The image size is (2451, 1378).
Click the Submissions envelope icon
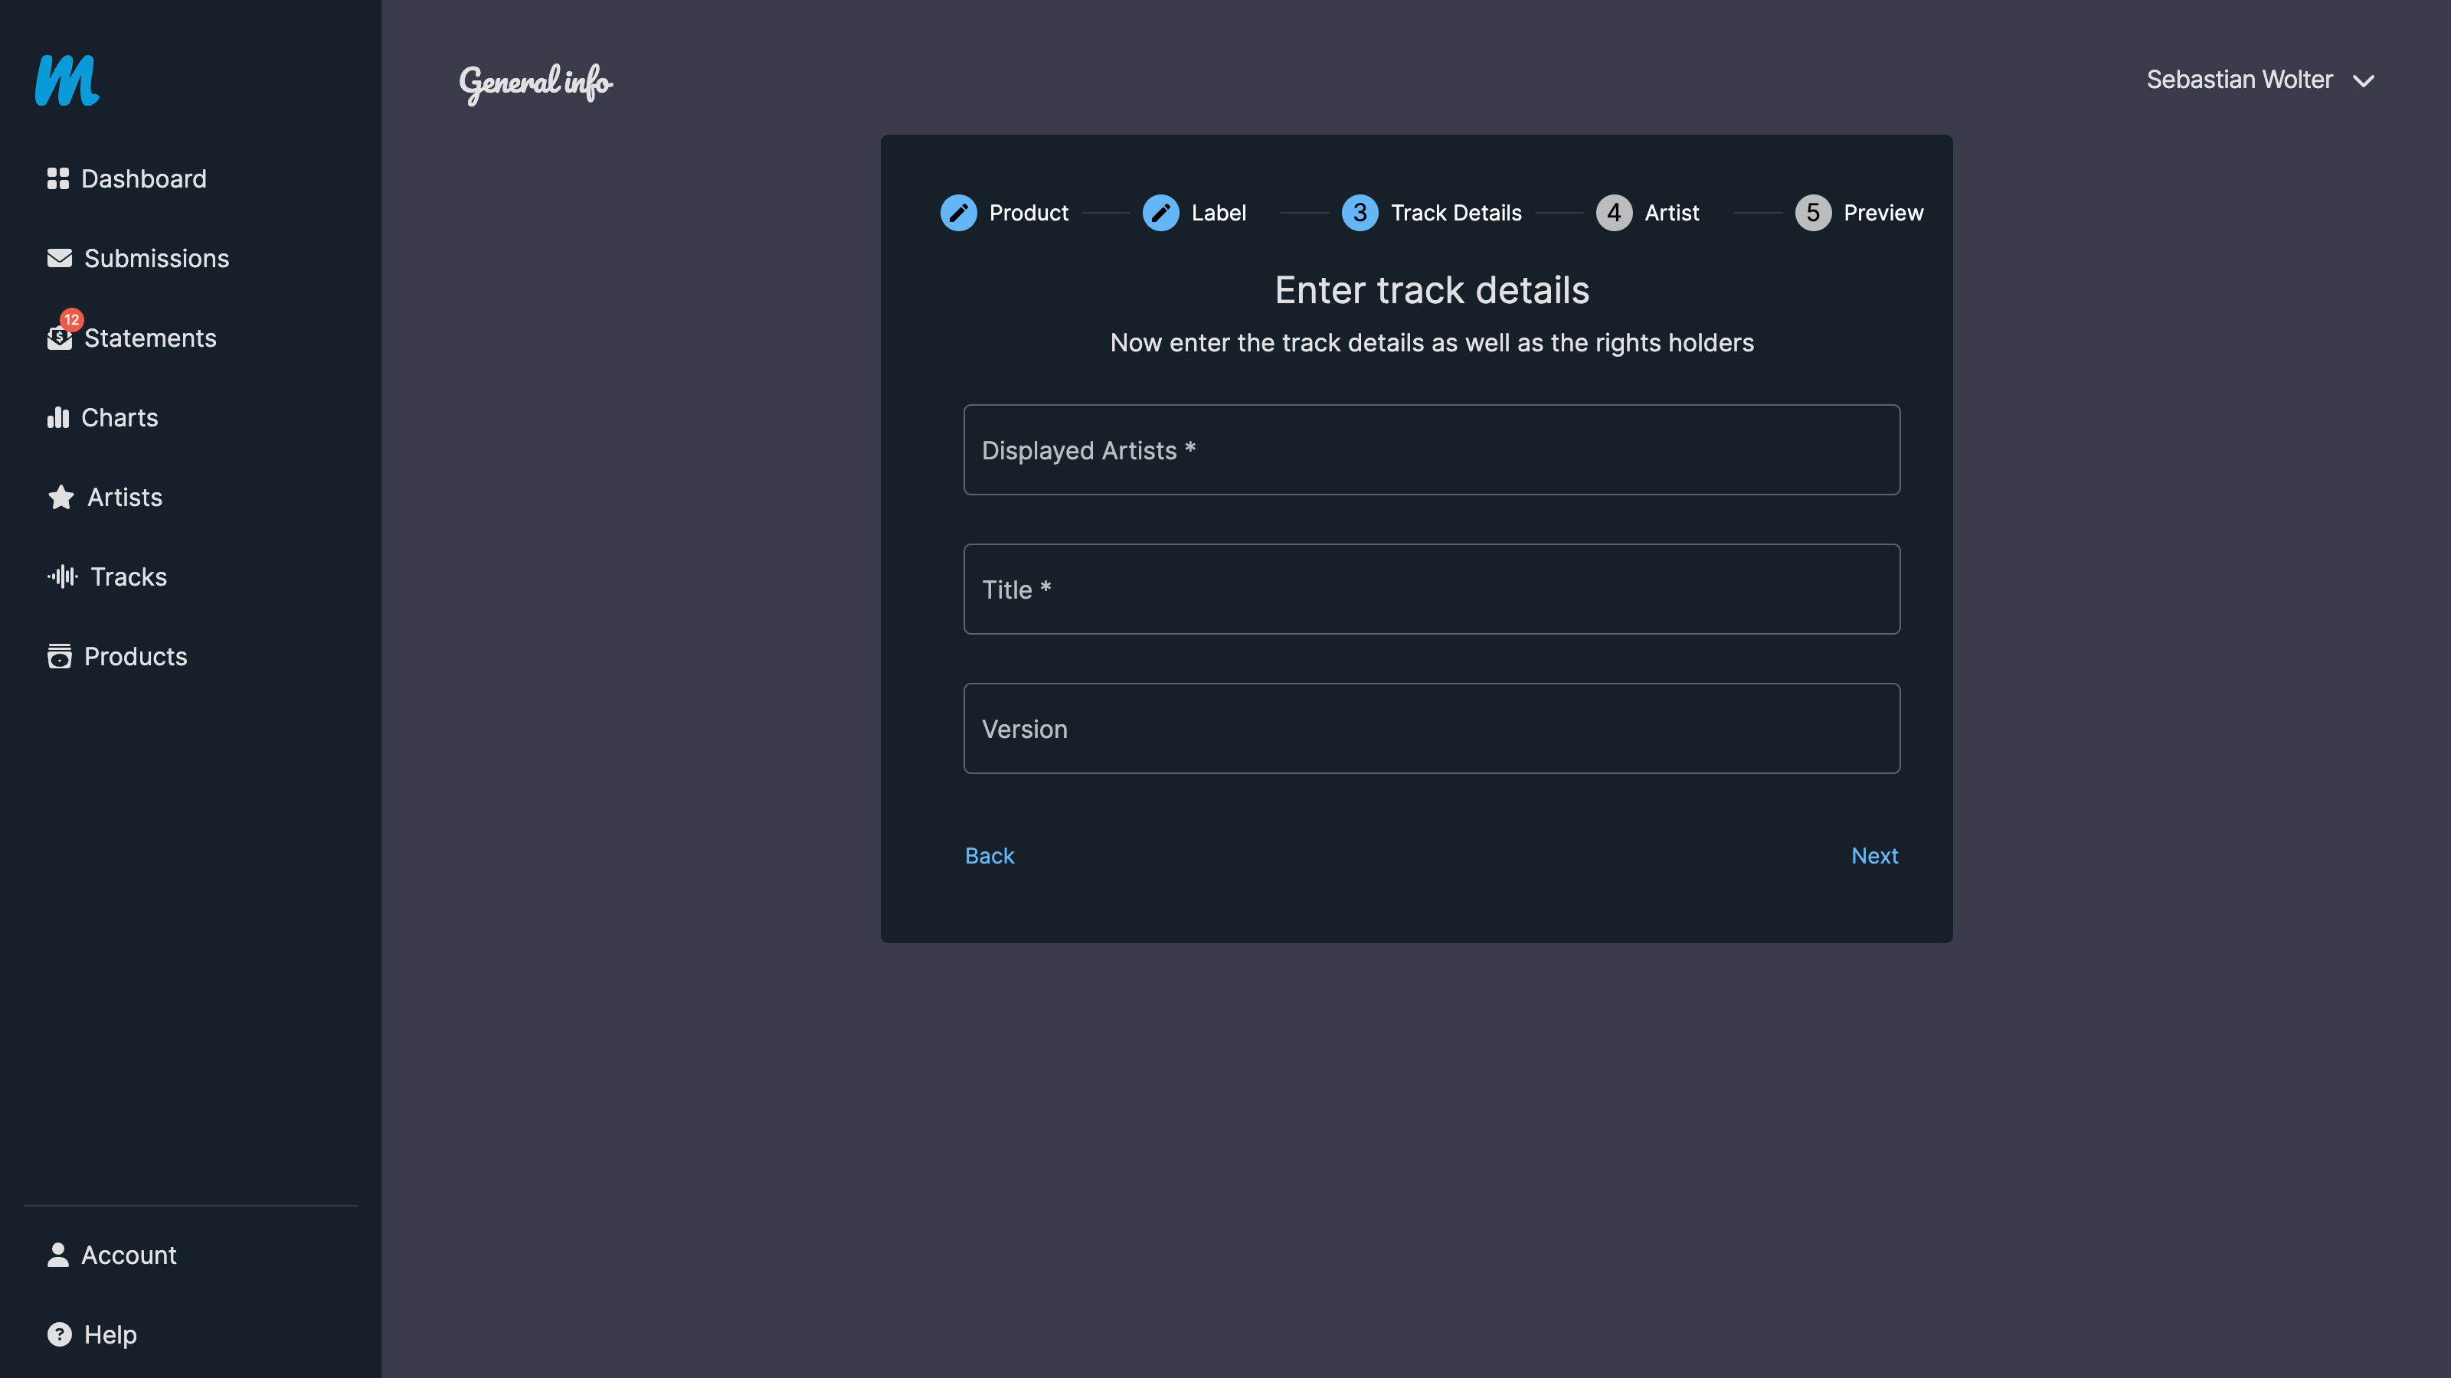pos(59,259)
